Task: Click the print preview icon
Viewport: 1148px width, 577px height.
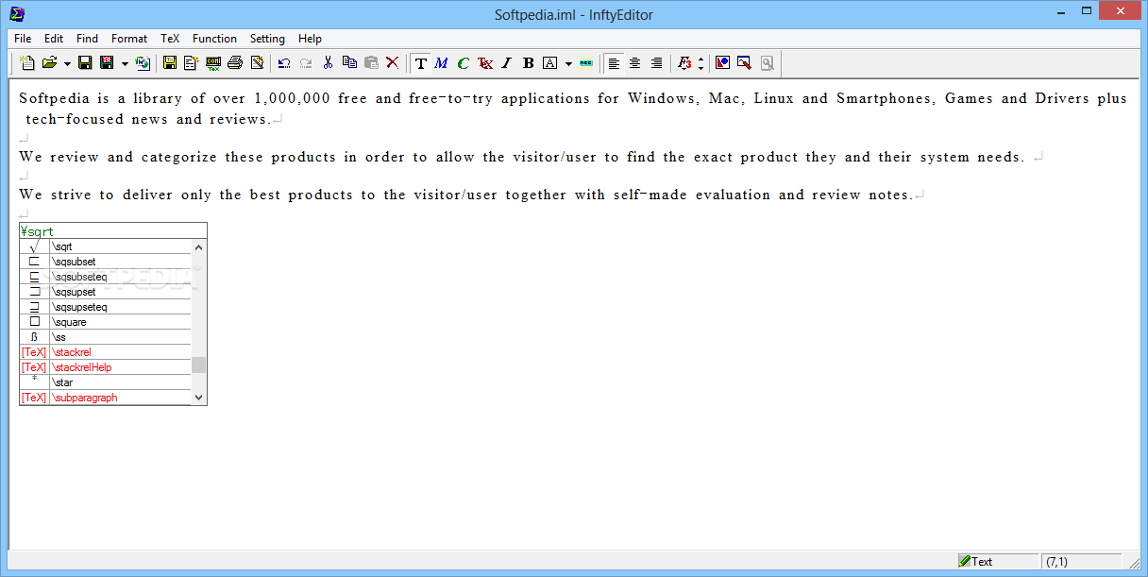Action: pos(257,63)
